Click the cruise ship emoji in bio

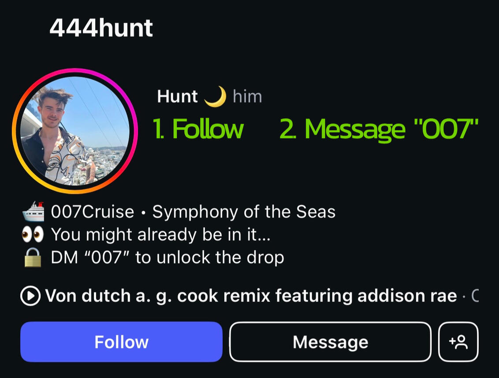point(33,212)
